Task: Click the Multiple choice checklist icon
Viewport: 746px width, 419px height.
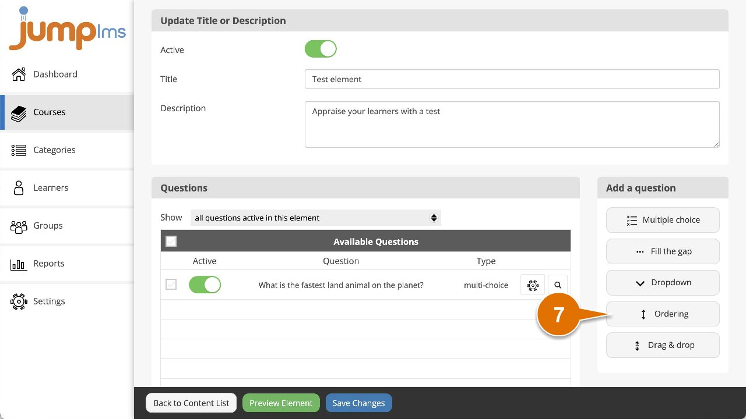Action: click(632, 220)
